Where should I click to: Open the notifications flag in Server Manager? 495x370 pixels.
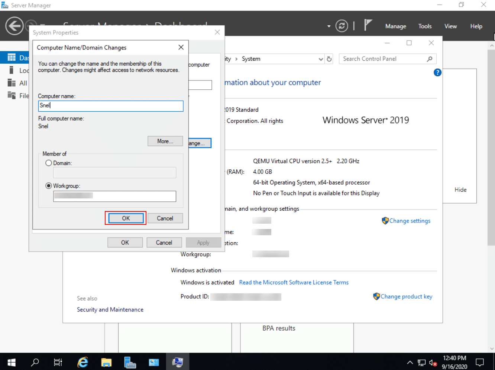(368, 25)
